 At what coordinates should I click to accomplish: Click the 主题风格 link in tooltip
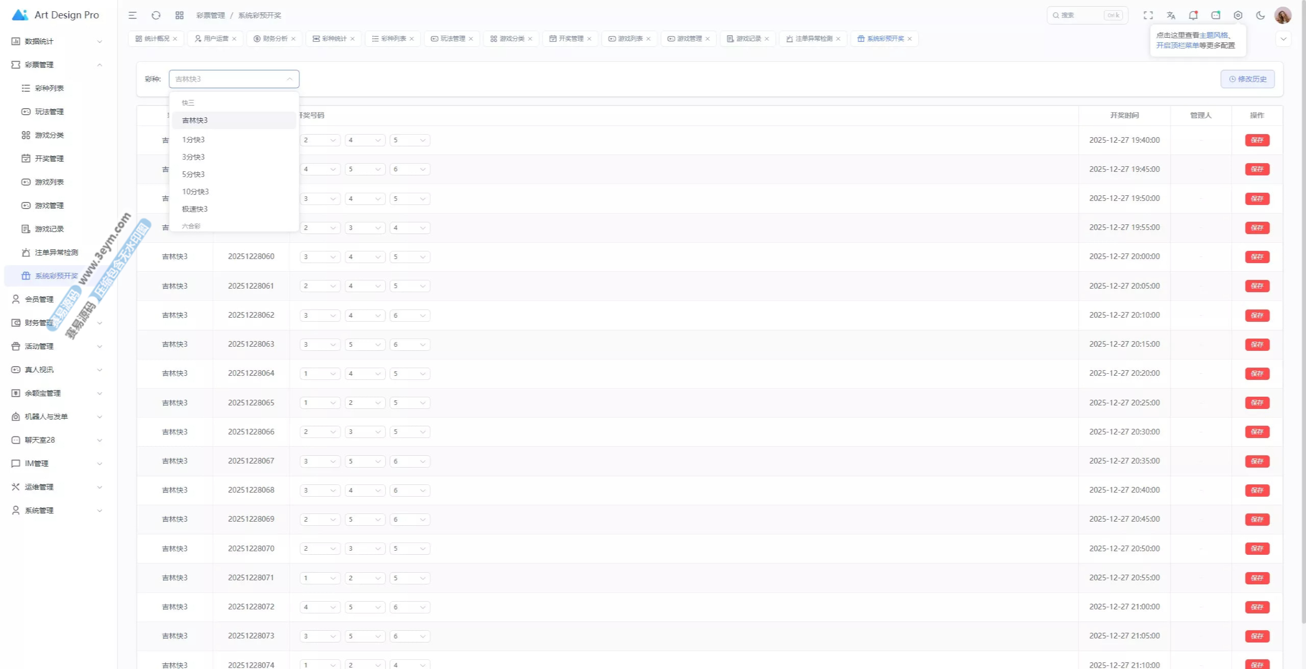point(1213,35)
